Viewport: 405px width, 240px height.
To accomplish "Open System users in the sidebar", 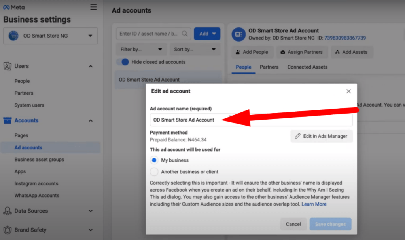I will (x=29, y=105).
